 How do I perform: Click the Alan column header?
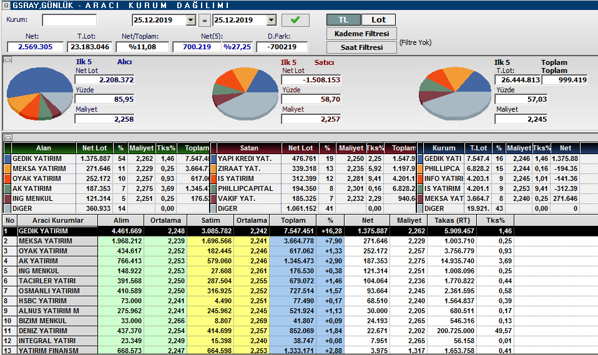coord(44,148)
